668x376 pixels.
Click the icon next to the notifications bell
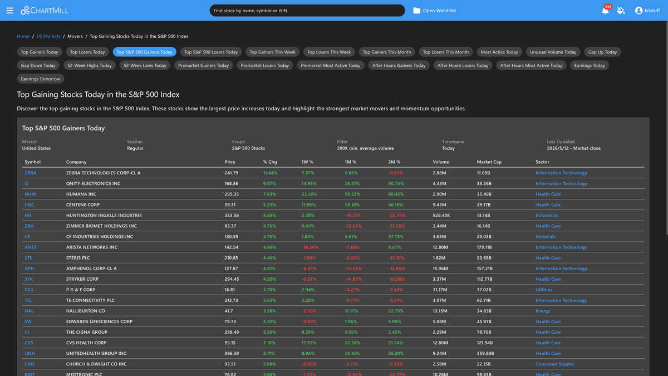(621, 11)
